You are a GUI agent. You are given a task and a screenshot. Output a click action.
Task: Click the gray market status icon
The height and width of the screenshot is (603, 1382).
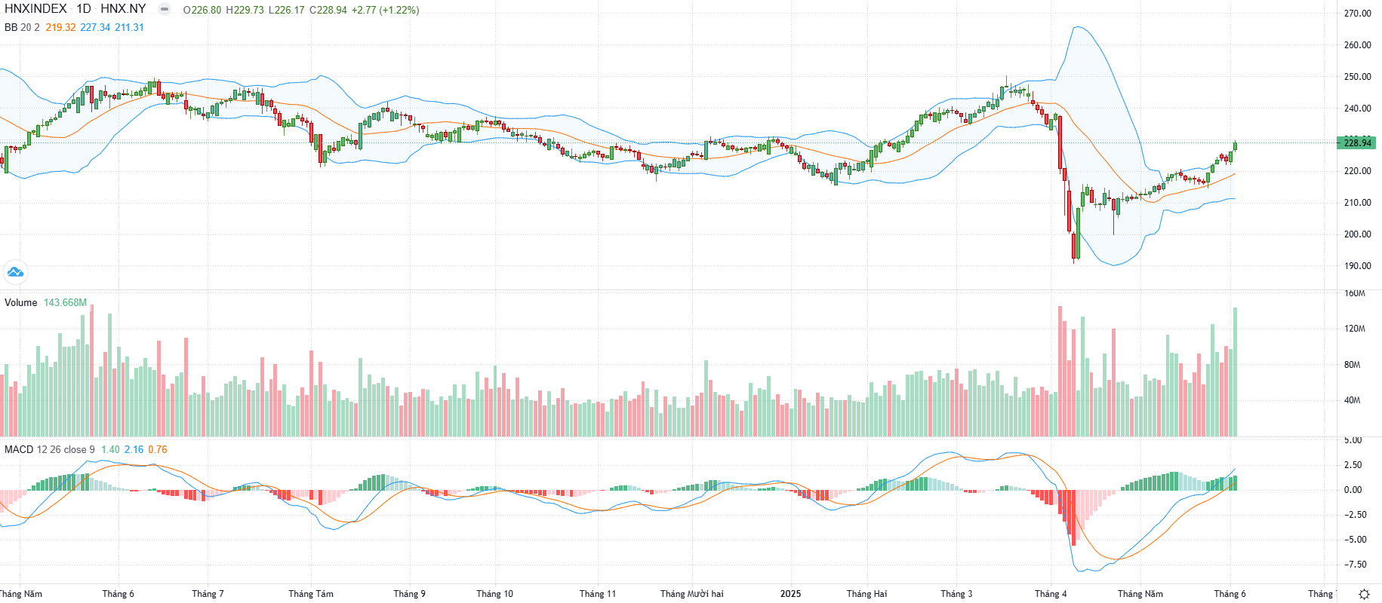(164, 9)
